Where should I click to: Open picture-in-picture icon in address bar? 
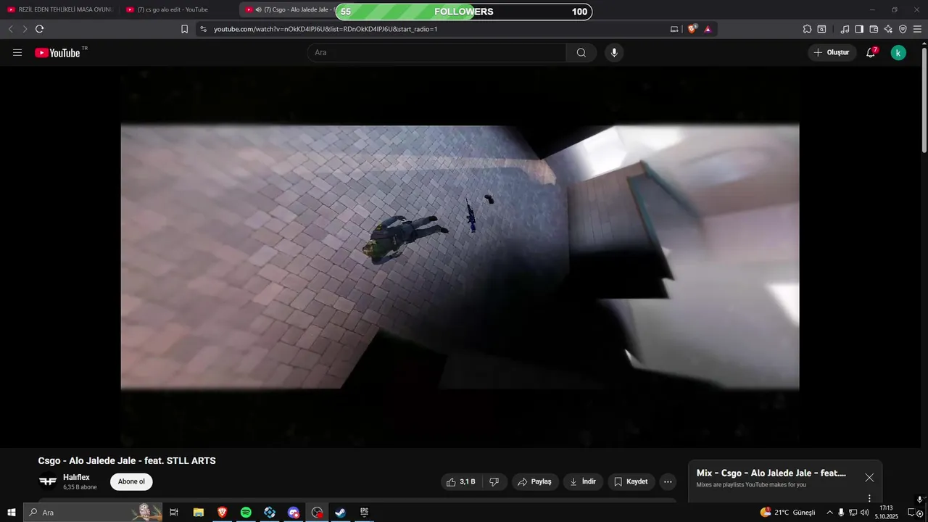tap(674, 29)
